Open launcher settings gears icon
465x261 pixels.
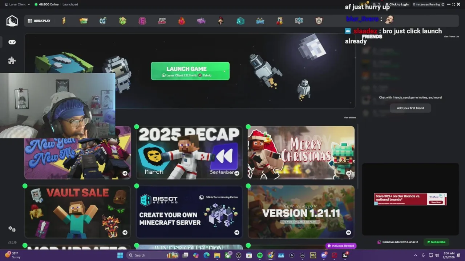pos(12,229)
